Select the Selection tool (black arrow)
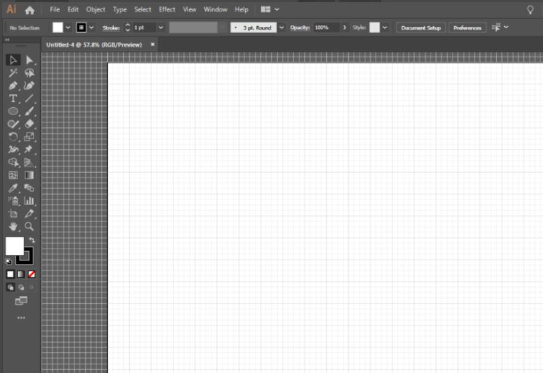The image size is (543, 373). pos(13,60)
